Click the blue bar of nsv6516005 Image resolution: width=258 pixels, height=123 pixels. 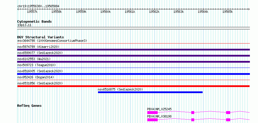coord(134,74)
